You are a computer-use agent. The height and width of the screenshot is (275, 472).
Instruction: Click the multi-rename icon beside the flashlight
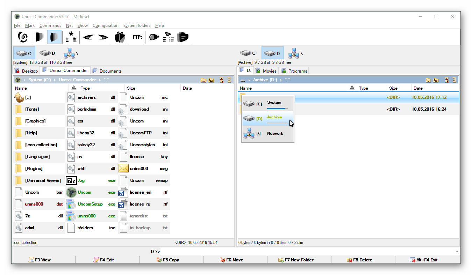[x=168, y=37]
